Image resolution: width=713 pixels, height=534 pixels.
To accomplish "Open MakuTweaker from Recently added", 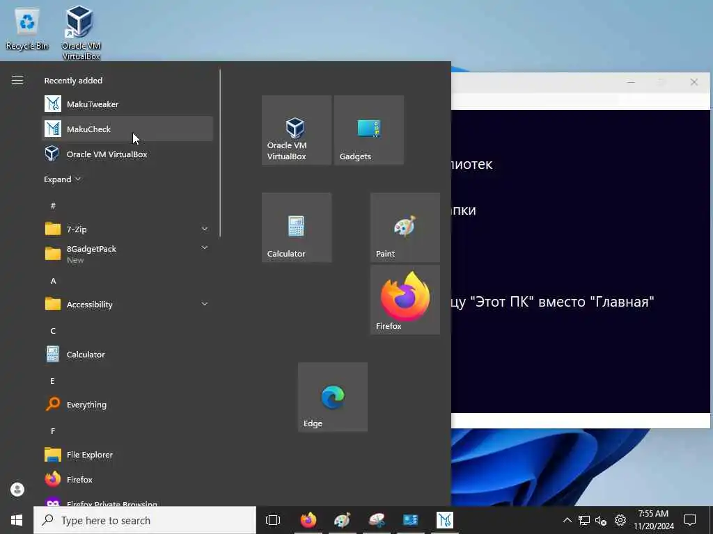I will pos(127,104).
